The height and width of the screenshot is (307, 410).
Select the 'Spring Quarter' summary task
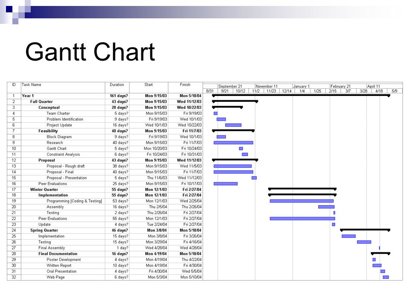(44, 230)
